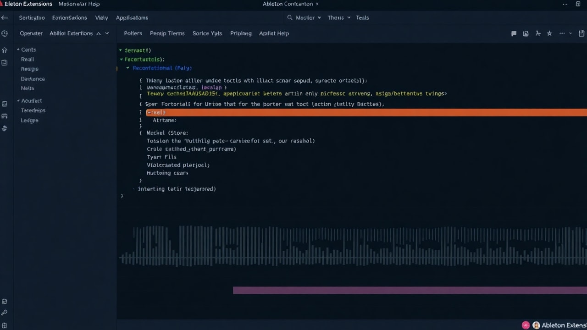Click the interting tetir tesjarared) code line
The height and width of the screenshot is (330, 587).
point(177,189)
